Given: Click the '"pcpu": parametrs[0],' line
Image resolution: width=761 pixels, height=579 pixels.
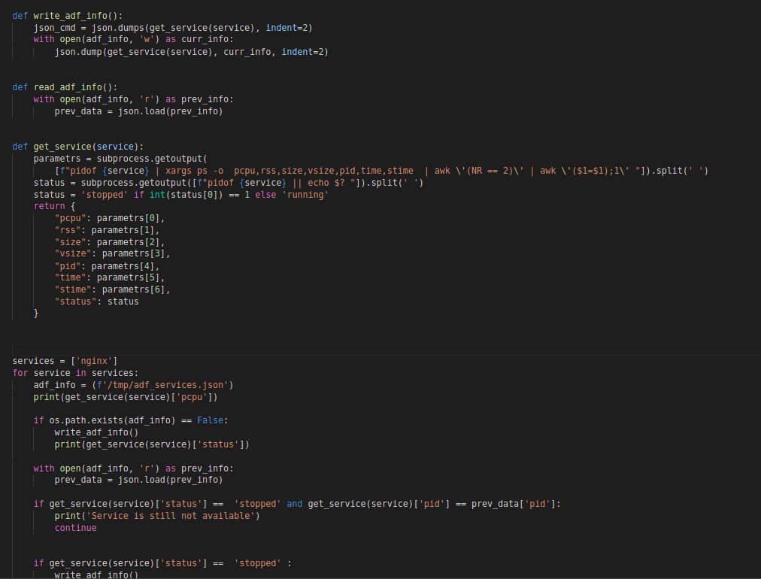Looking at the screenshot, I should click(110, 218).
